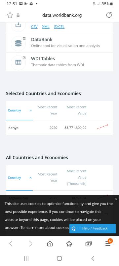Download data as XML
The image size is (119, 266).
pyautogui.click(x=46, y=27)
